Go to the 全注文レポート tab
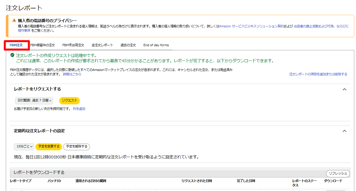 pyautogui.click(x=102, y=45)
